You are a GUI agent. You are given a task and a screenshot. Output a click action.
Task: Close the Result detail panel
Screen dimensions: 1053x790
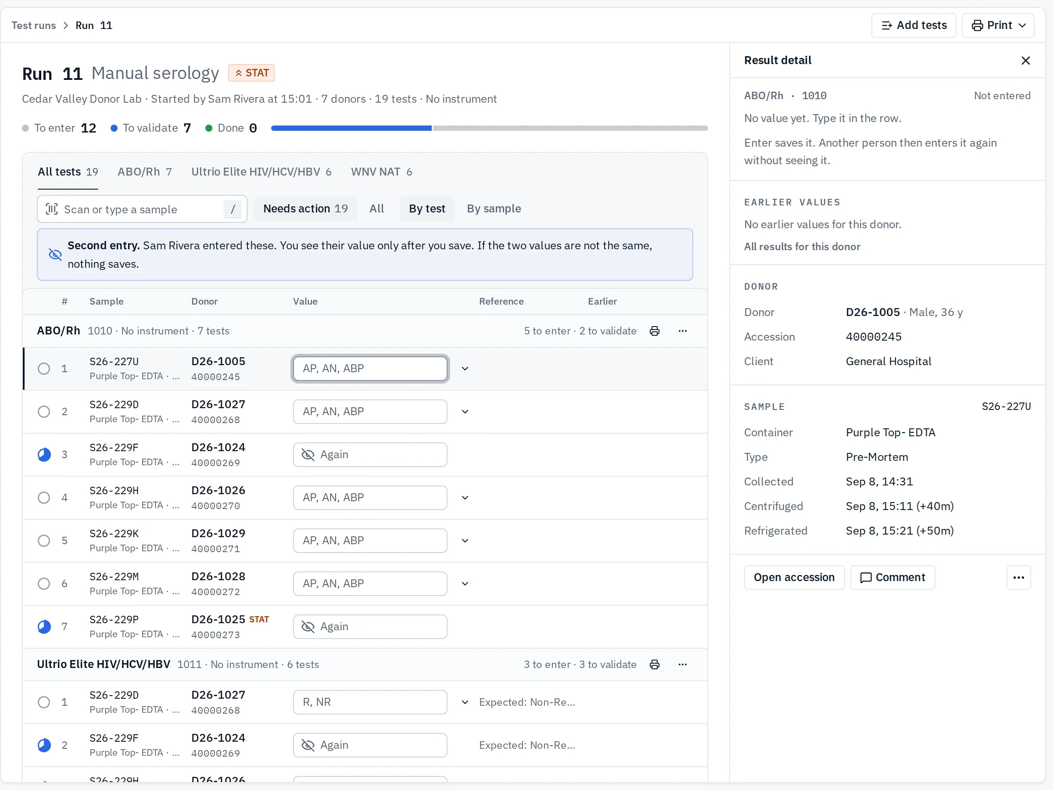click(1025, 61)
